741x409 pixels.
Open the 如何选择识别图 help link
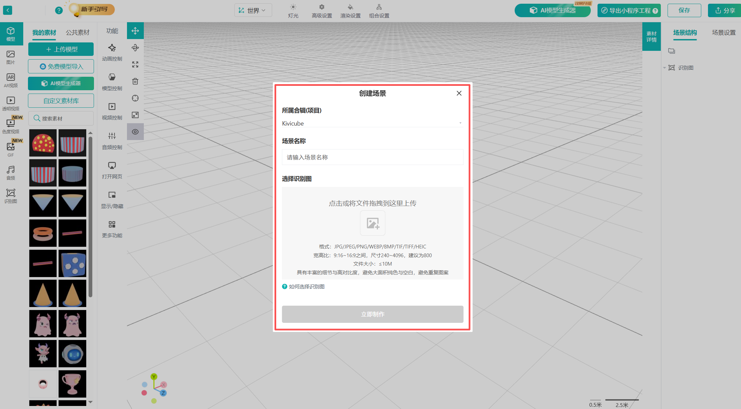(x=306, y=286)
